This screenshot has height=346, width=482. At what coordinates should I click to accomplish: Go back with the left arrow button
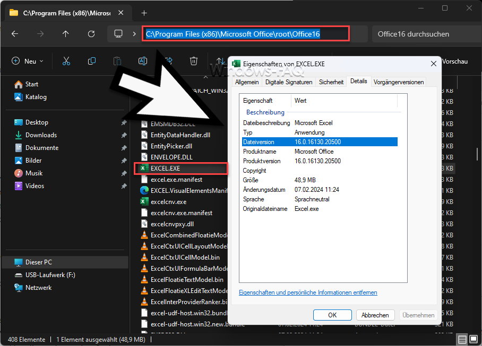coord(15,34)
